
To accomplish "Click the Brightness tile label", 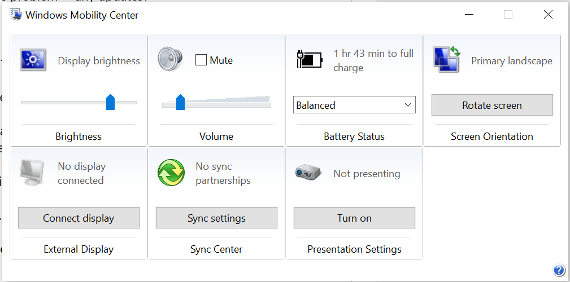I will click(79, 136).
